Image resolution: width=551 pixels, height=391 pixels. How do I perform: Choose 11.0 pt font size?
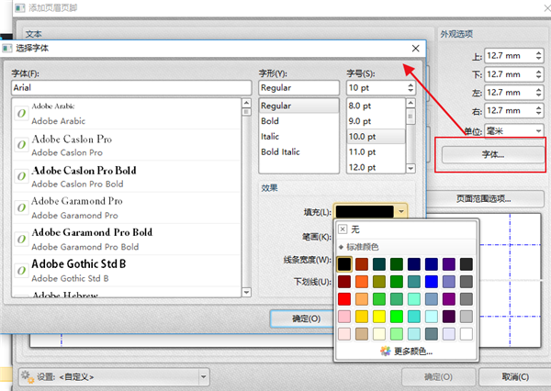(376, 151)
